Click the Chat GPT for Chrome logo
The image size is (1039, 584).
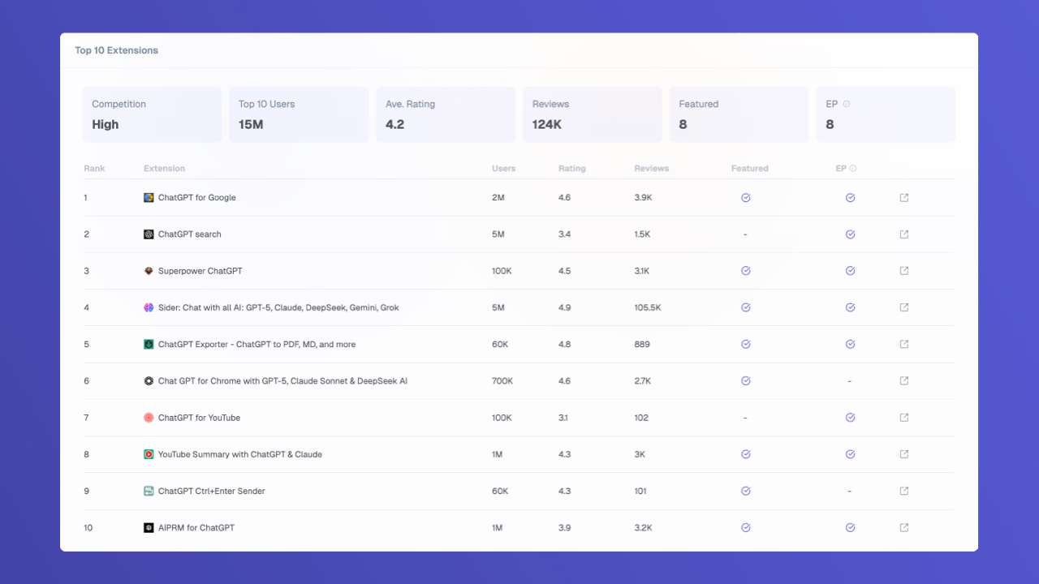(149, 380)
